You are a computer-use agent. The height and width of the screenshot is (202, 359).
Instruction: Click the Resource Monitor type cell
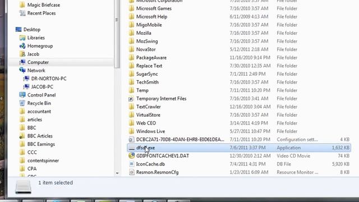(297, 172)
